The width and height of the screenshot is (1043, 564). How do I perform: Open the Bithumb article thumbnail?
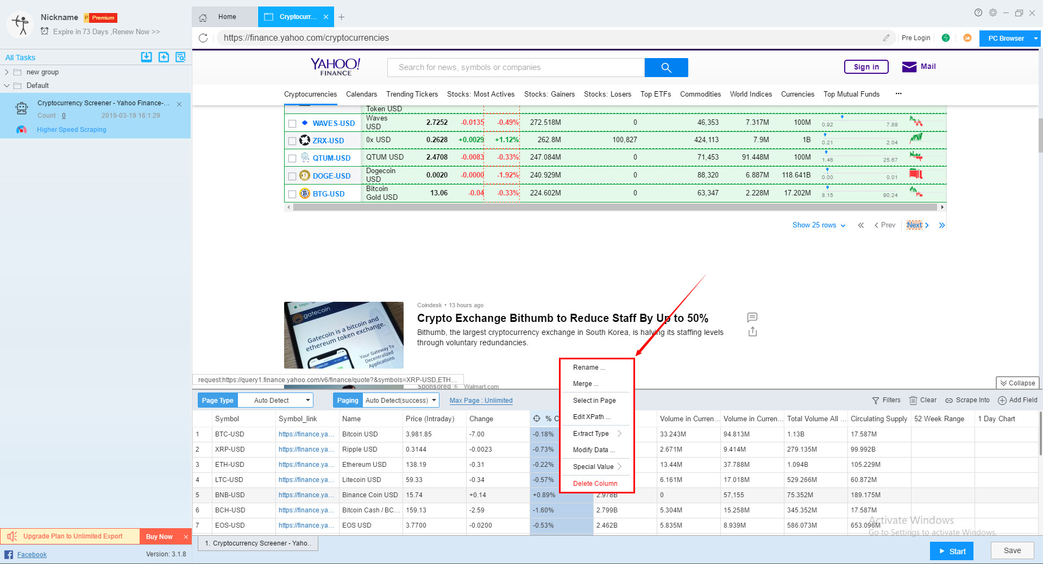pos(343,335)
